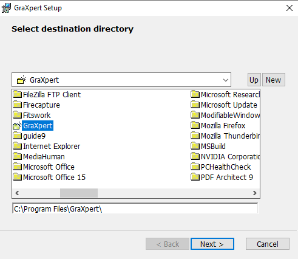Select the Microsoft Office 15 folder icon
The image size is (298, 259).
tap(18, 177)
